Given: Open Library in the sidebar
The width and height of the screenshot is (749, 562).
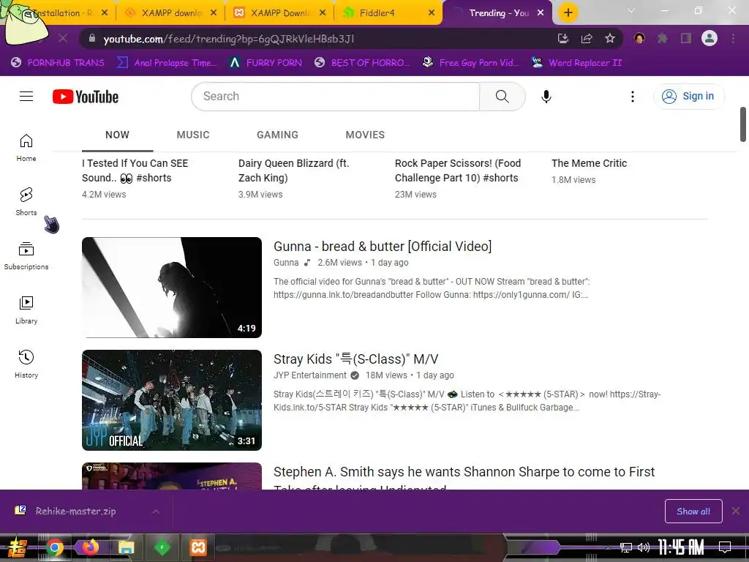Looking at the screenshot, I should pyautogui.click(x=26, y=310).
